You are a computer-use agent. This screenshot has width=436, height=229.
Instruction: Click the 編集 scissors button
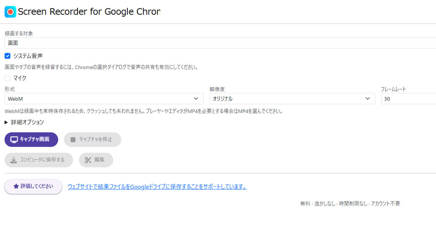[x=96, y=160]
